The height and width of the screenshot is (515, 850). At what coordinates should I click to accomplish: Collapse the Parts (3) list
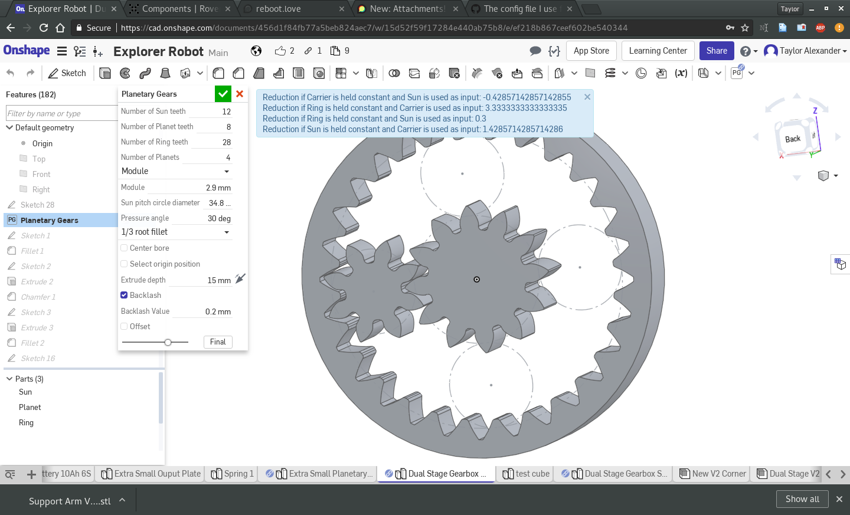coord(9,379)
